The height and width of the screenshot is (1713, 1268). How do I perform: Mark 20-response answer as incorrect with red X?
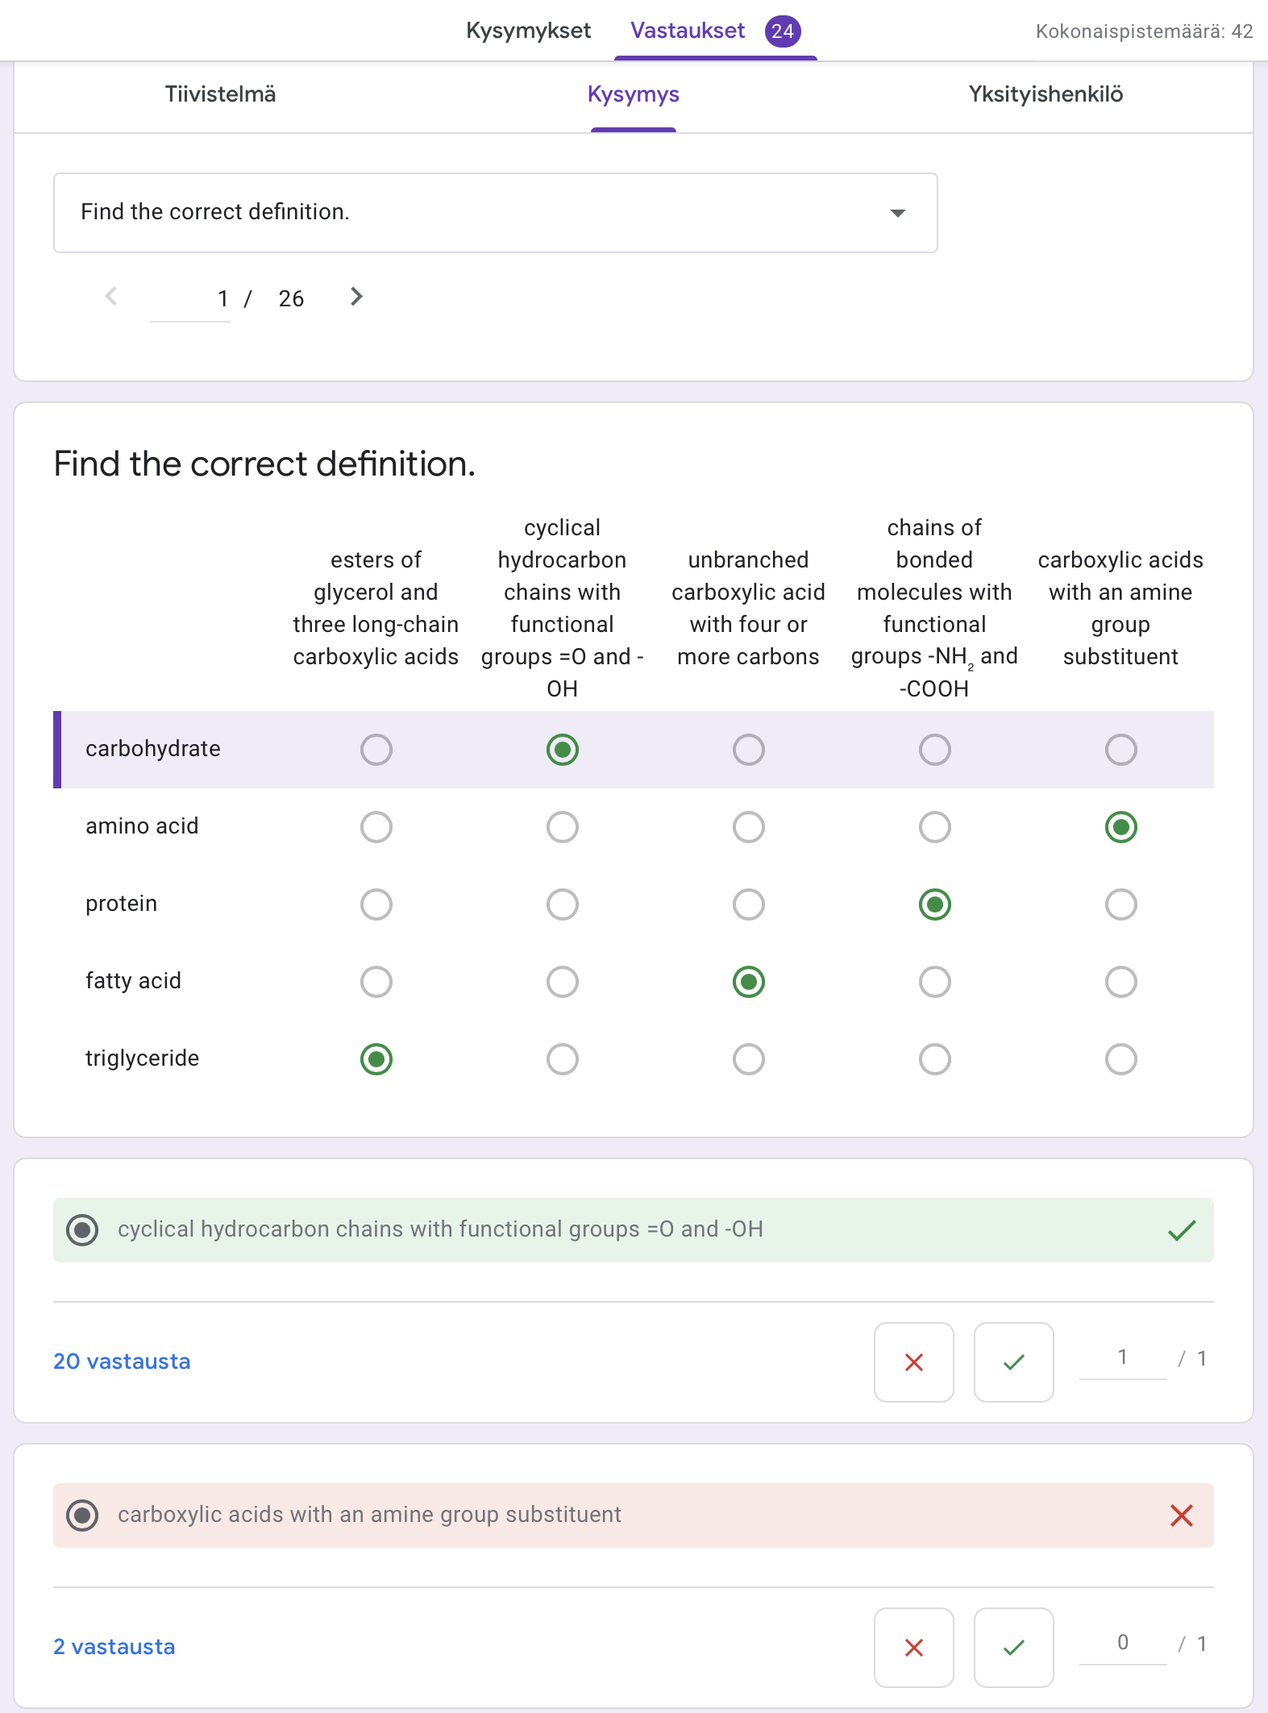[x=913, y=1362]
